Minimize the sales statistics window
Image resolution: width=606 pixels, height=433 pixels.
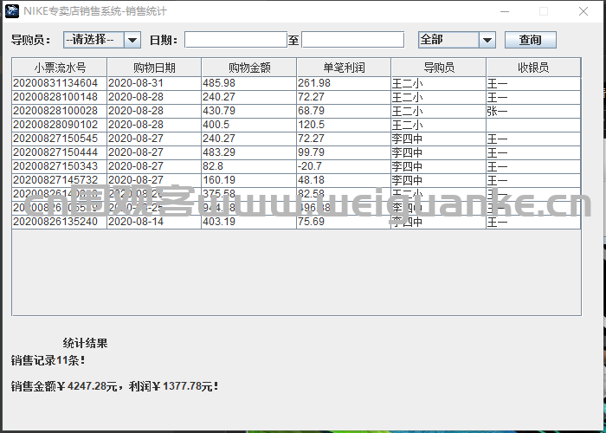coord(505,11)
